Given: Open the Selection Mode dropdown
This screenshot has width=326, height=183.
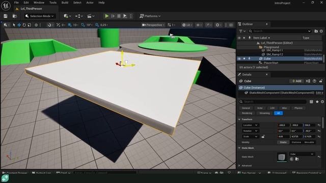Looking at the screenshot, I should [x=40, y=16].
